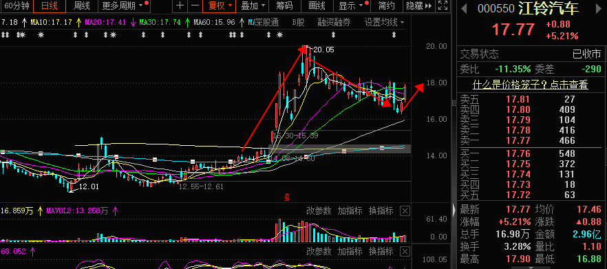607x269 pixels.
Task: Open the 复权 adjustment dropdown
Action: 220,6
